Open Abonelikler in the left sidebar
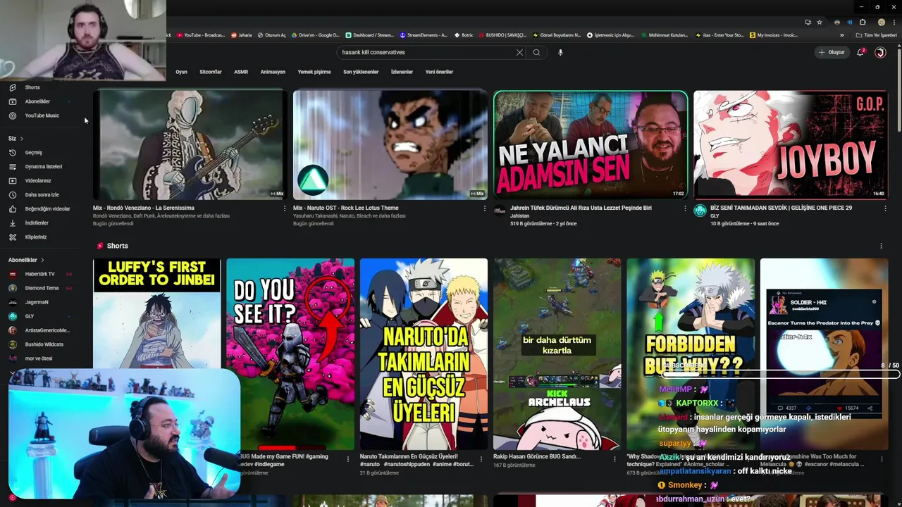902x507 pixels. (x=37, y=101)
